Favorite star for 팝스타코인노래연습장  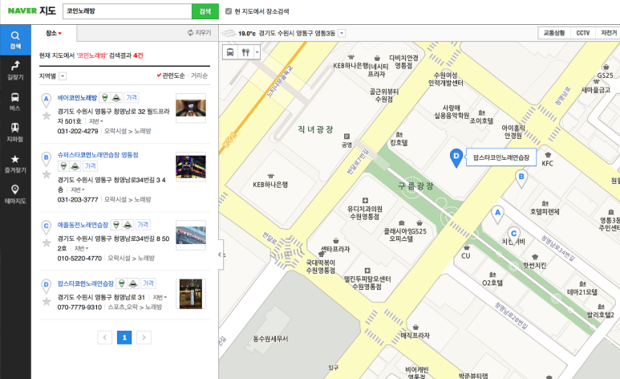click(47, 301)
